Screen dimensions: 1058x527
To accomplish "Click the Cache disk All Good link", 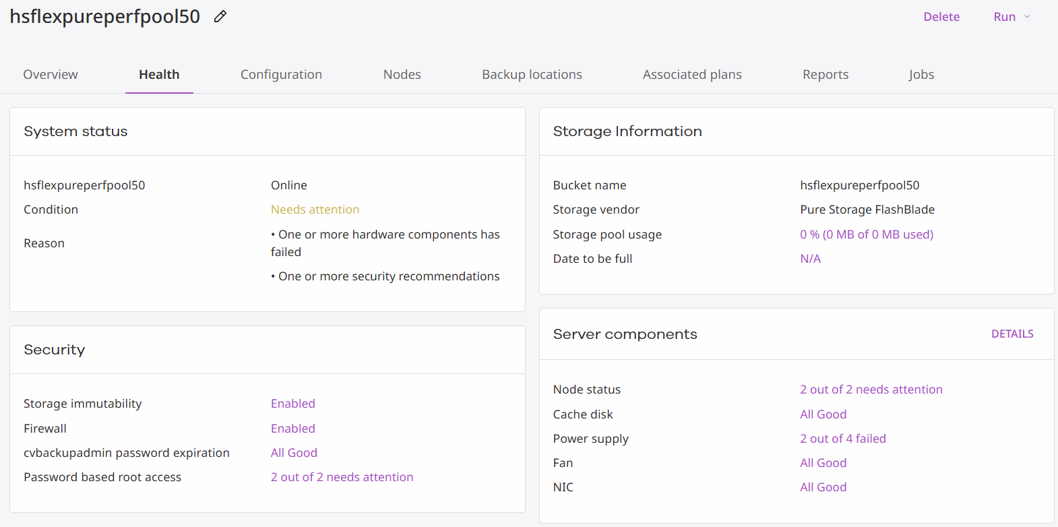I will (x=823, y=414).
